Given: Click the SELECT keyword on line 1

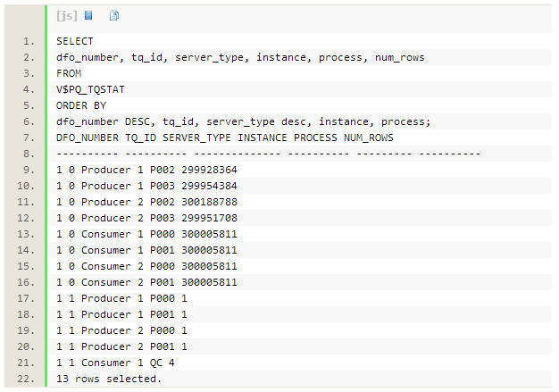Looking at the screenshot, I should 74,41.
